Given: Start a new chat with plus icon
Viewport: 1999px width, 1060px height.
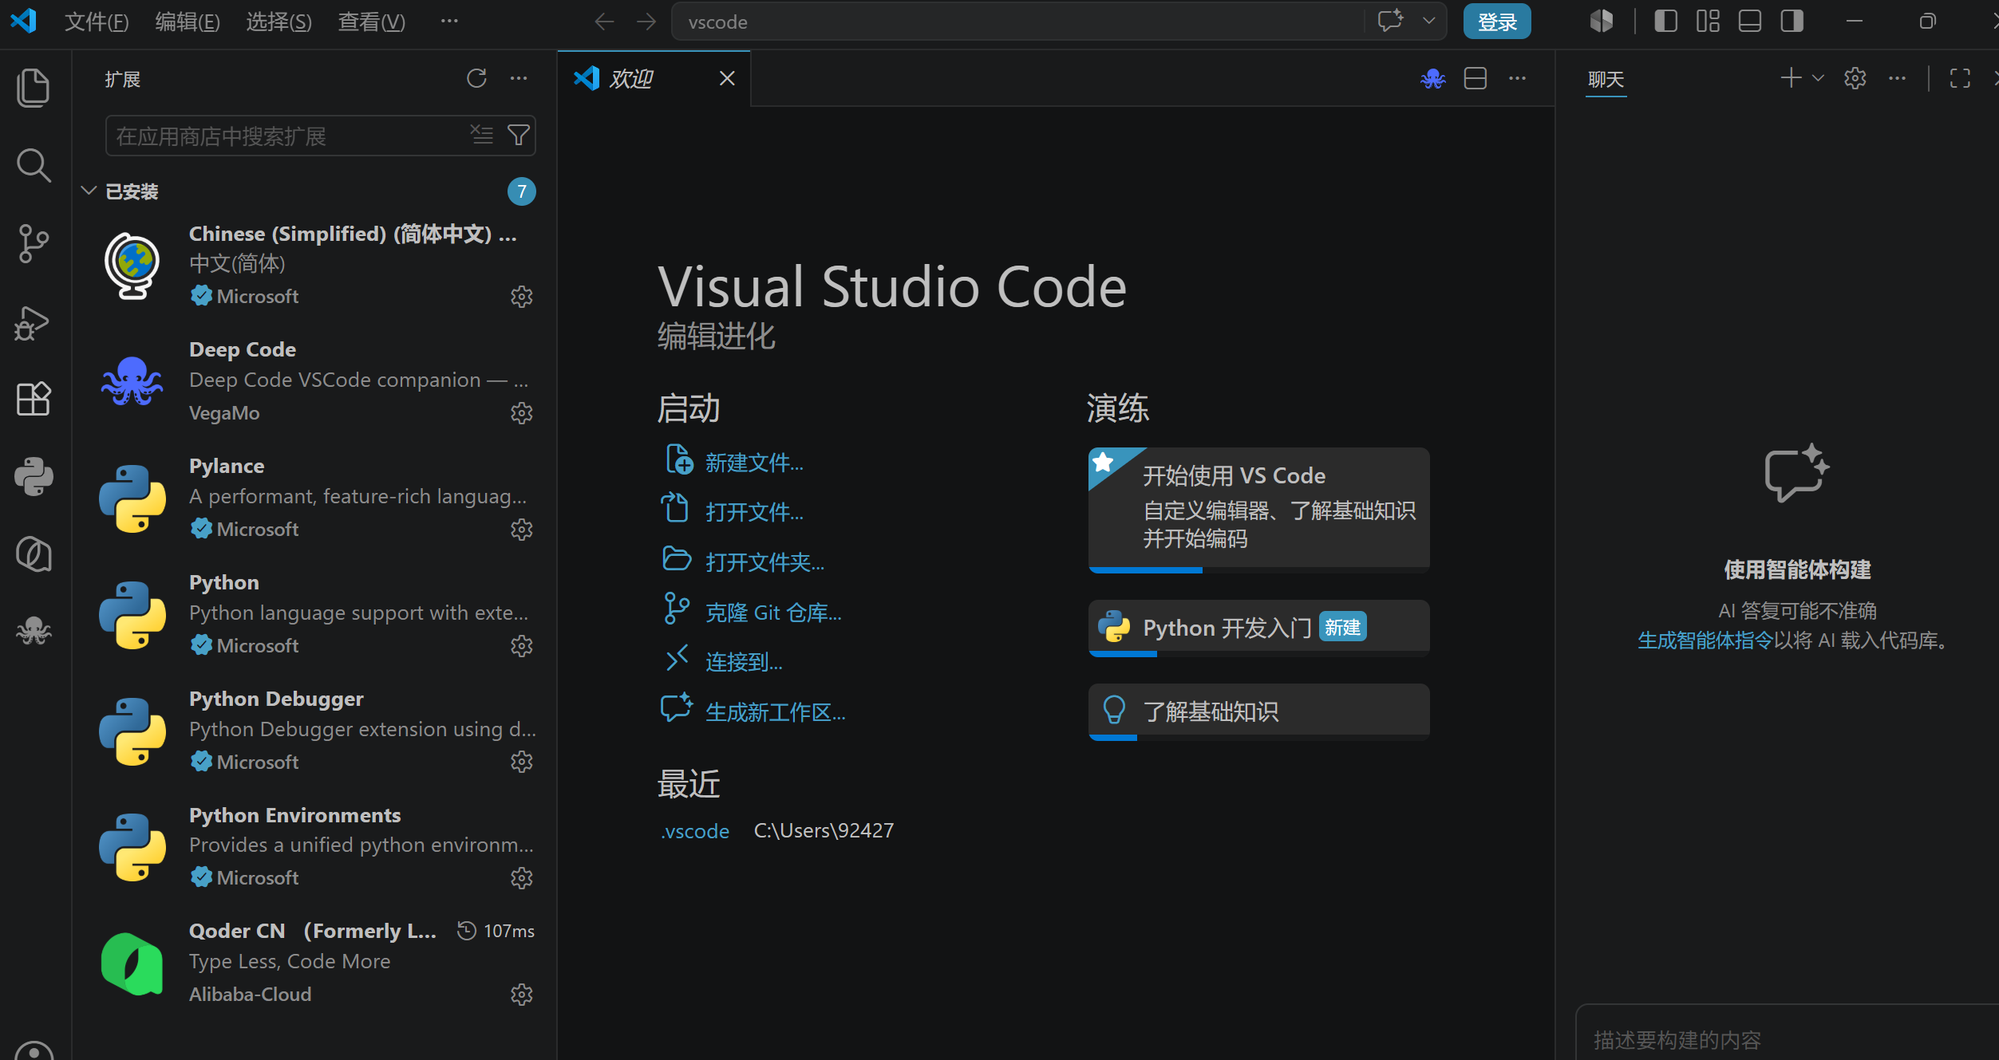Looking at the screenshot, I should click(x=1791, y=78).
